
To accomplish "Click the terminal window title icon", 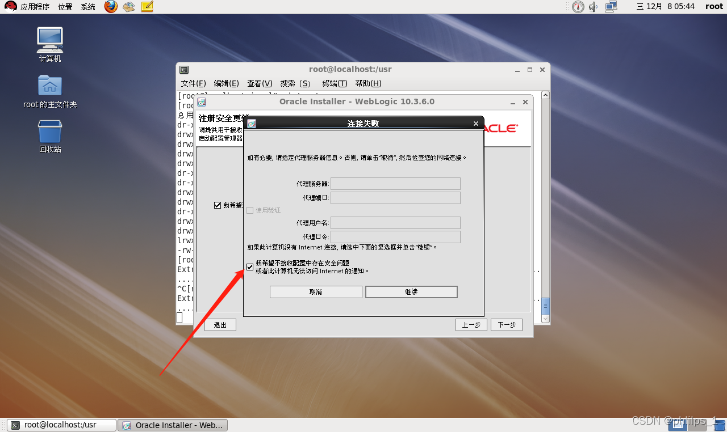I will click(184, 70).
